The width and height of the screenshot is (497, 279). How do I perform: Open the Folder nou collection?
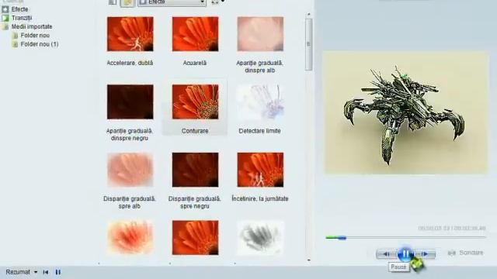point(35,36)
